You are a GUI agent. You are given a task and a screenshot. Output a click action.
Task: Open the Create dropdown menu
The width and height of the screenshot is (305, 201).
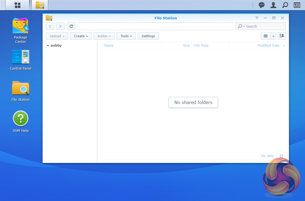coord(81,36)
